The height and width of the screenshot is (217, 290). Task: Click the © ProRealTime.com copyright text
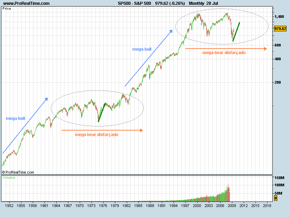click(x=18, y=172)
